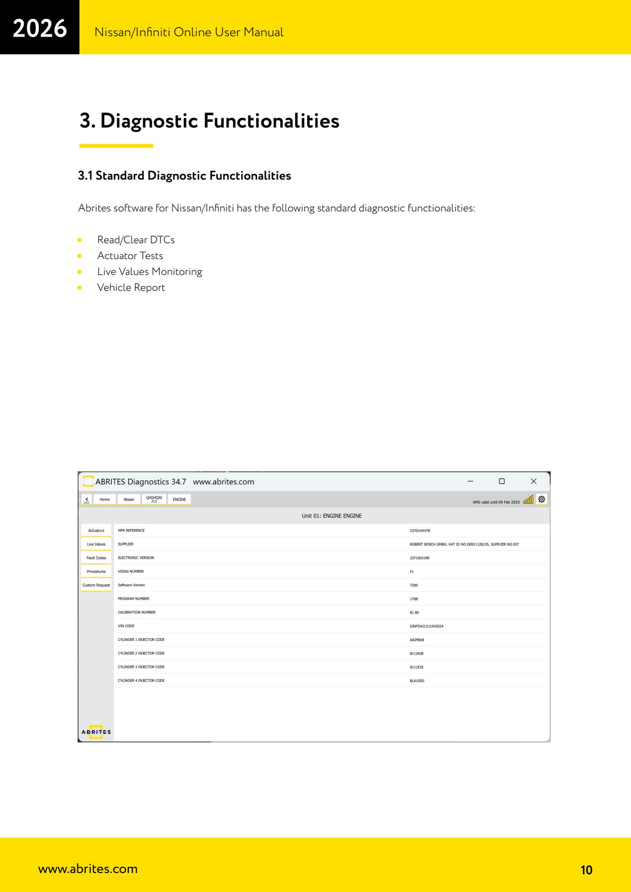Click the www.abrites.com footer link
The height and width of the screenshot is (892, 631).
[88, 869]
